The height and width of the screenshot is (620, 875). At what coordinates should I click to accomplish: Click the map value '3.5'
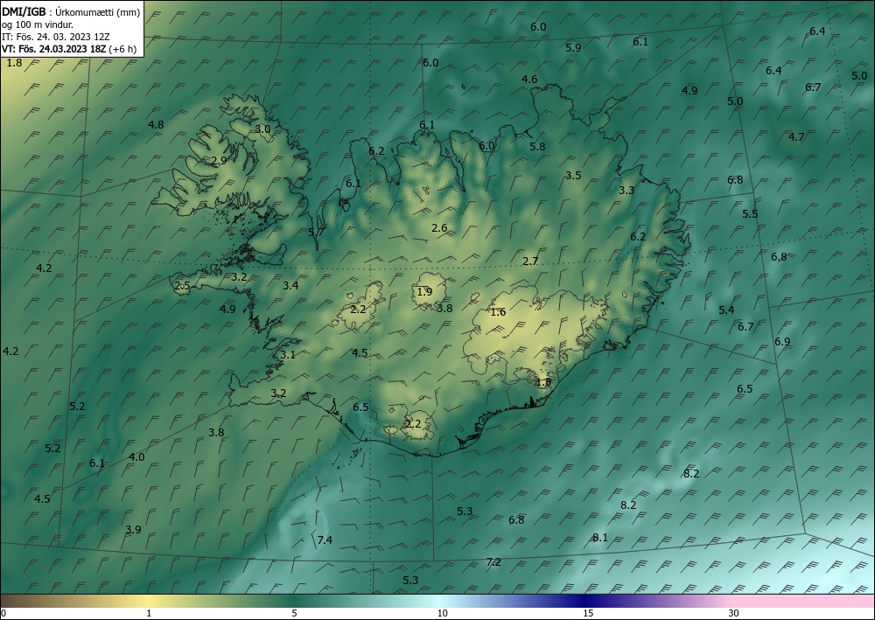click(573, 176)
